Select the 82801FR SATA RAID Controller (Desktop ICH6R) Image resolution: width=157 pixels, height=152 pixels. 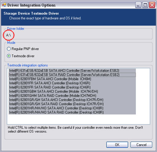72,88
